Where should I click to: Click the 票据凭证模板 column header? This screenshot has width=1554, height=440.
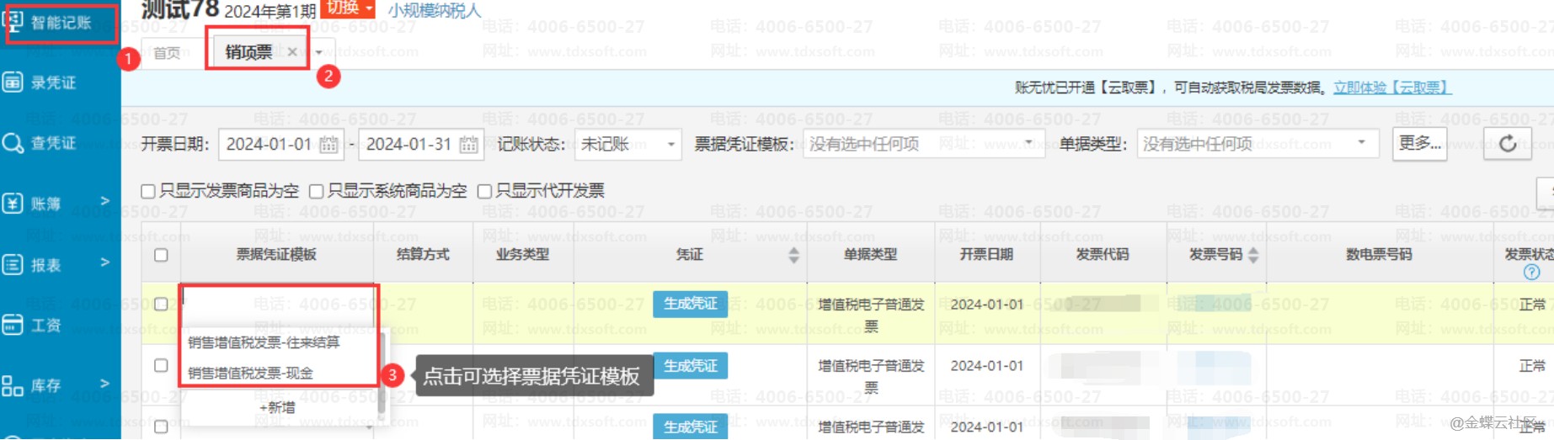276,254
